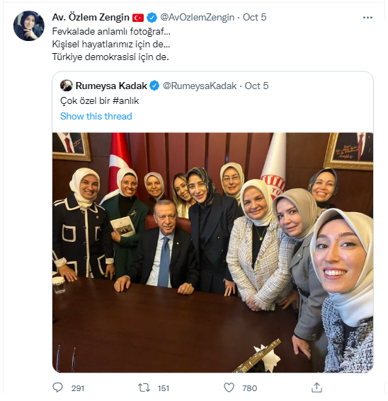Open the share upload icon
The image size is (388, 401).
click(x=316, y=388)
